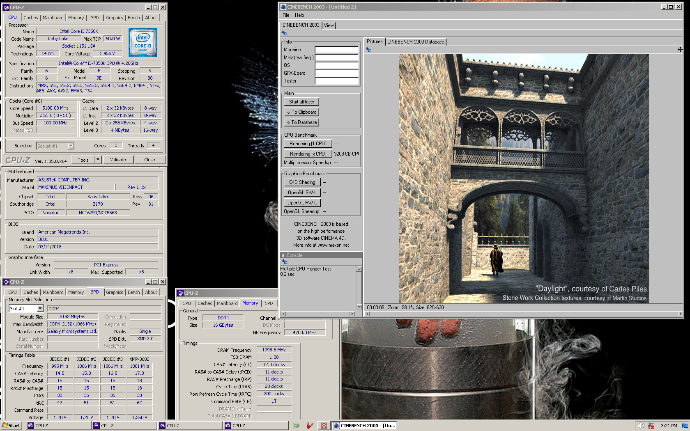The height and width of the screenshot is (431, 690).
Task: Click the To Database button
Action: tap(301, 122)
